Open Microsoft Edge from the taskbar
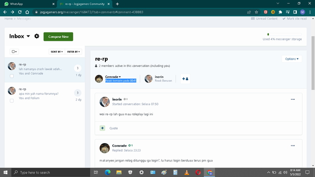Screen dimensions: 315x177 [x=108, y=172]
